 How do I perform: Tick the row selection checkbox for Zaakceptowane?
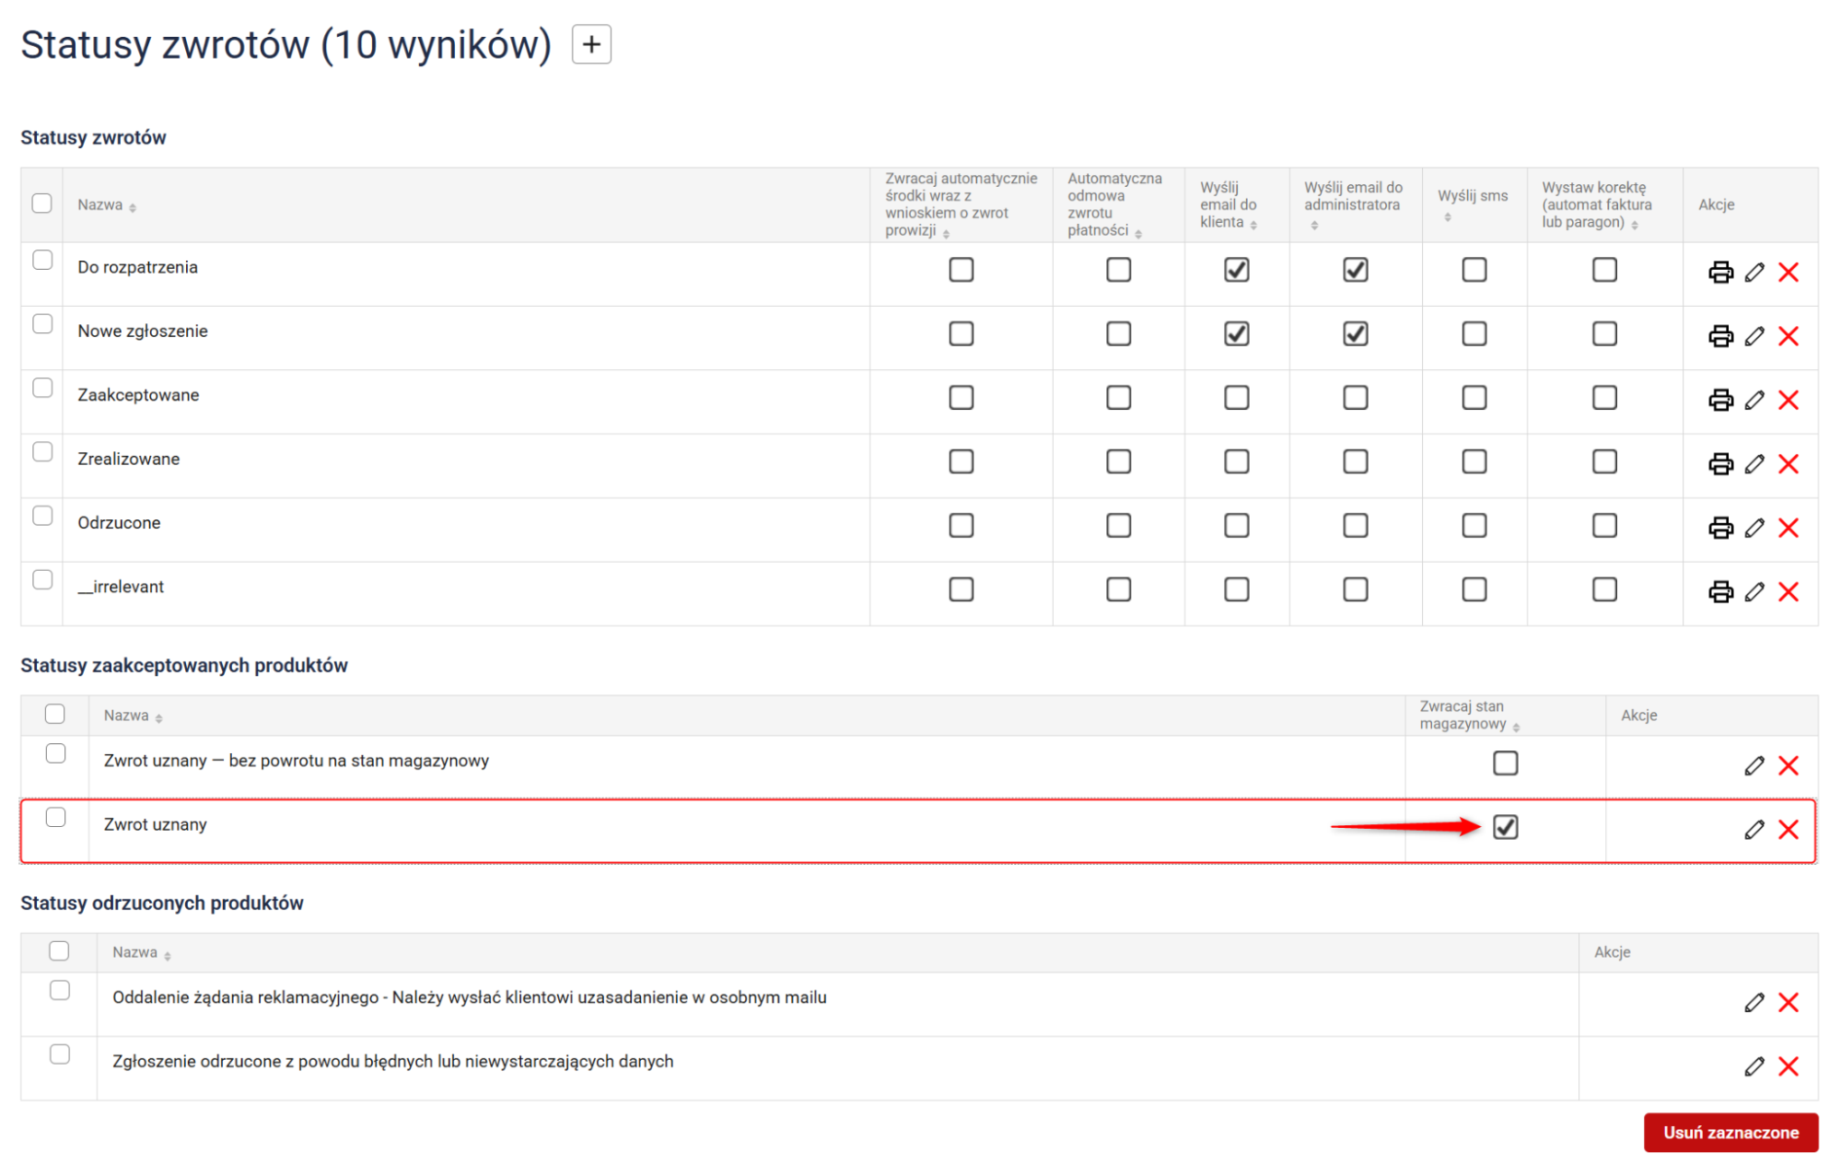[x=42, y=388]
